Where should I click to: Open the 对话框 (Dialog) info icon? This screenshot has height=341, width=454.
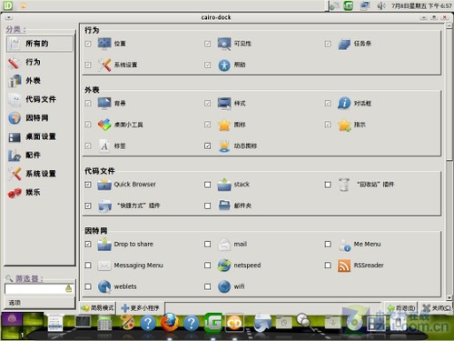pos(344,104)
